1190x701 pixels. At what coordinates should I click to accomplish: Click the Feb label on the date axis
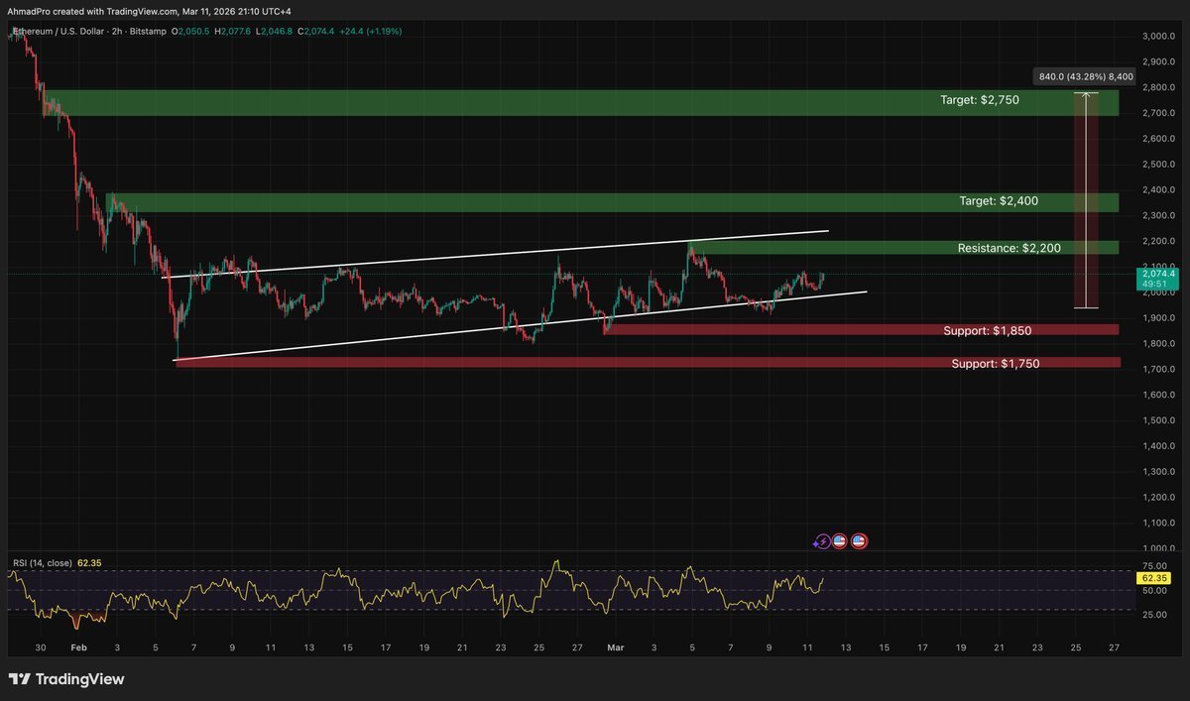[x=78, y=646]
